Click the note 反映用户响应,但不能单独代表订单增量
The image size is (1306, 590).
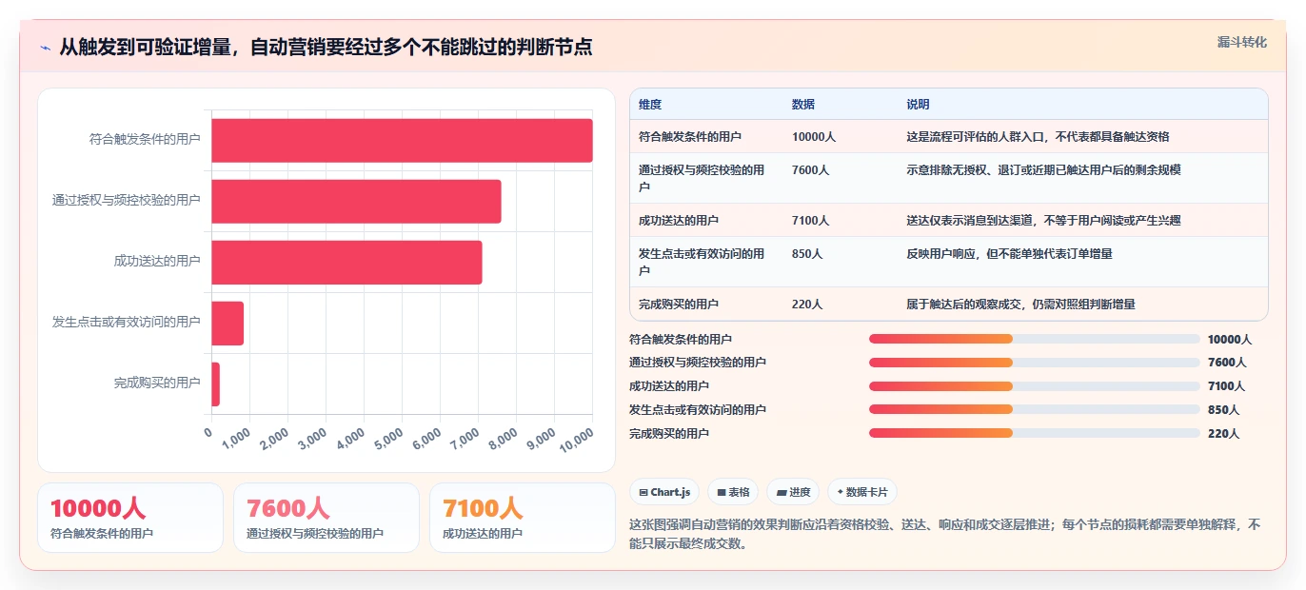(x=1009, y=254)
